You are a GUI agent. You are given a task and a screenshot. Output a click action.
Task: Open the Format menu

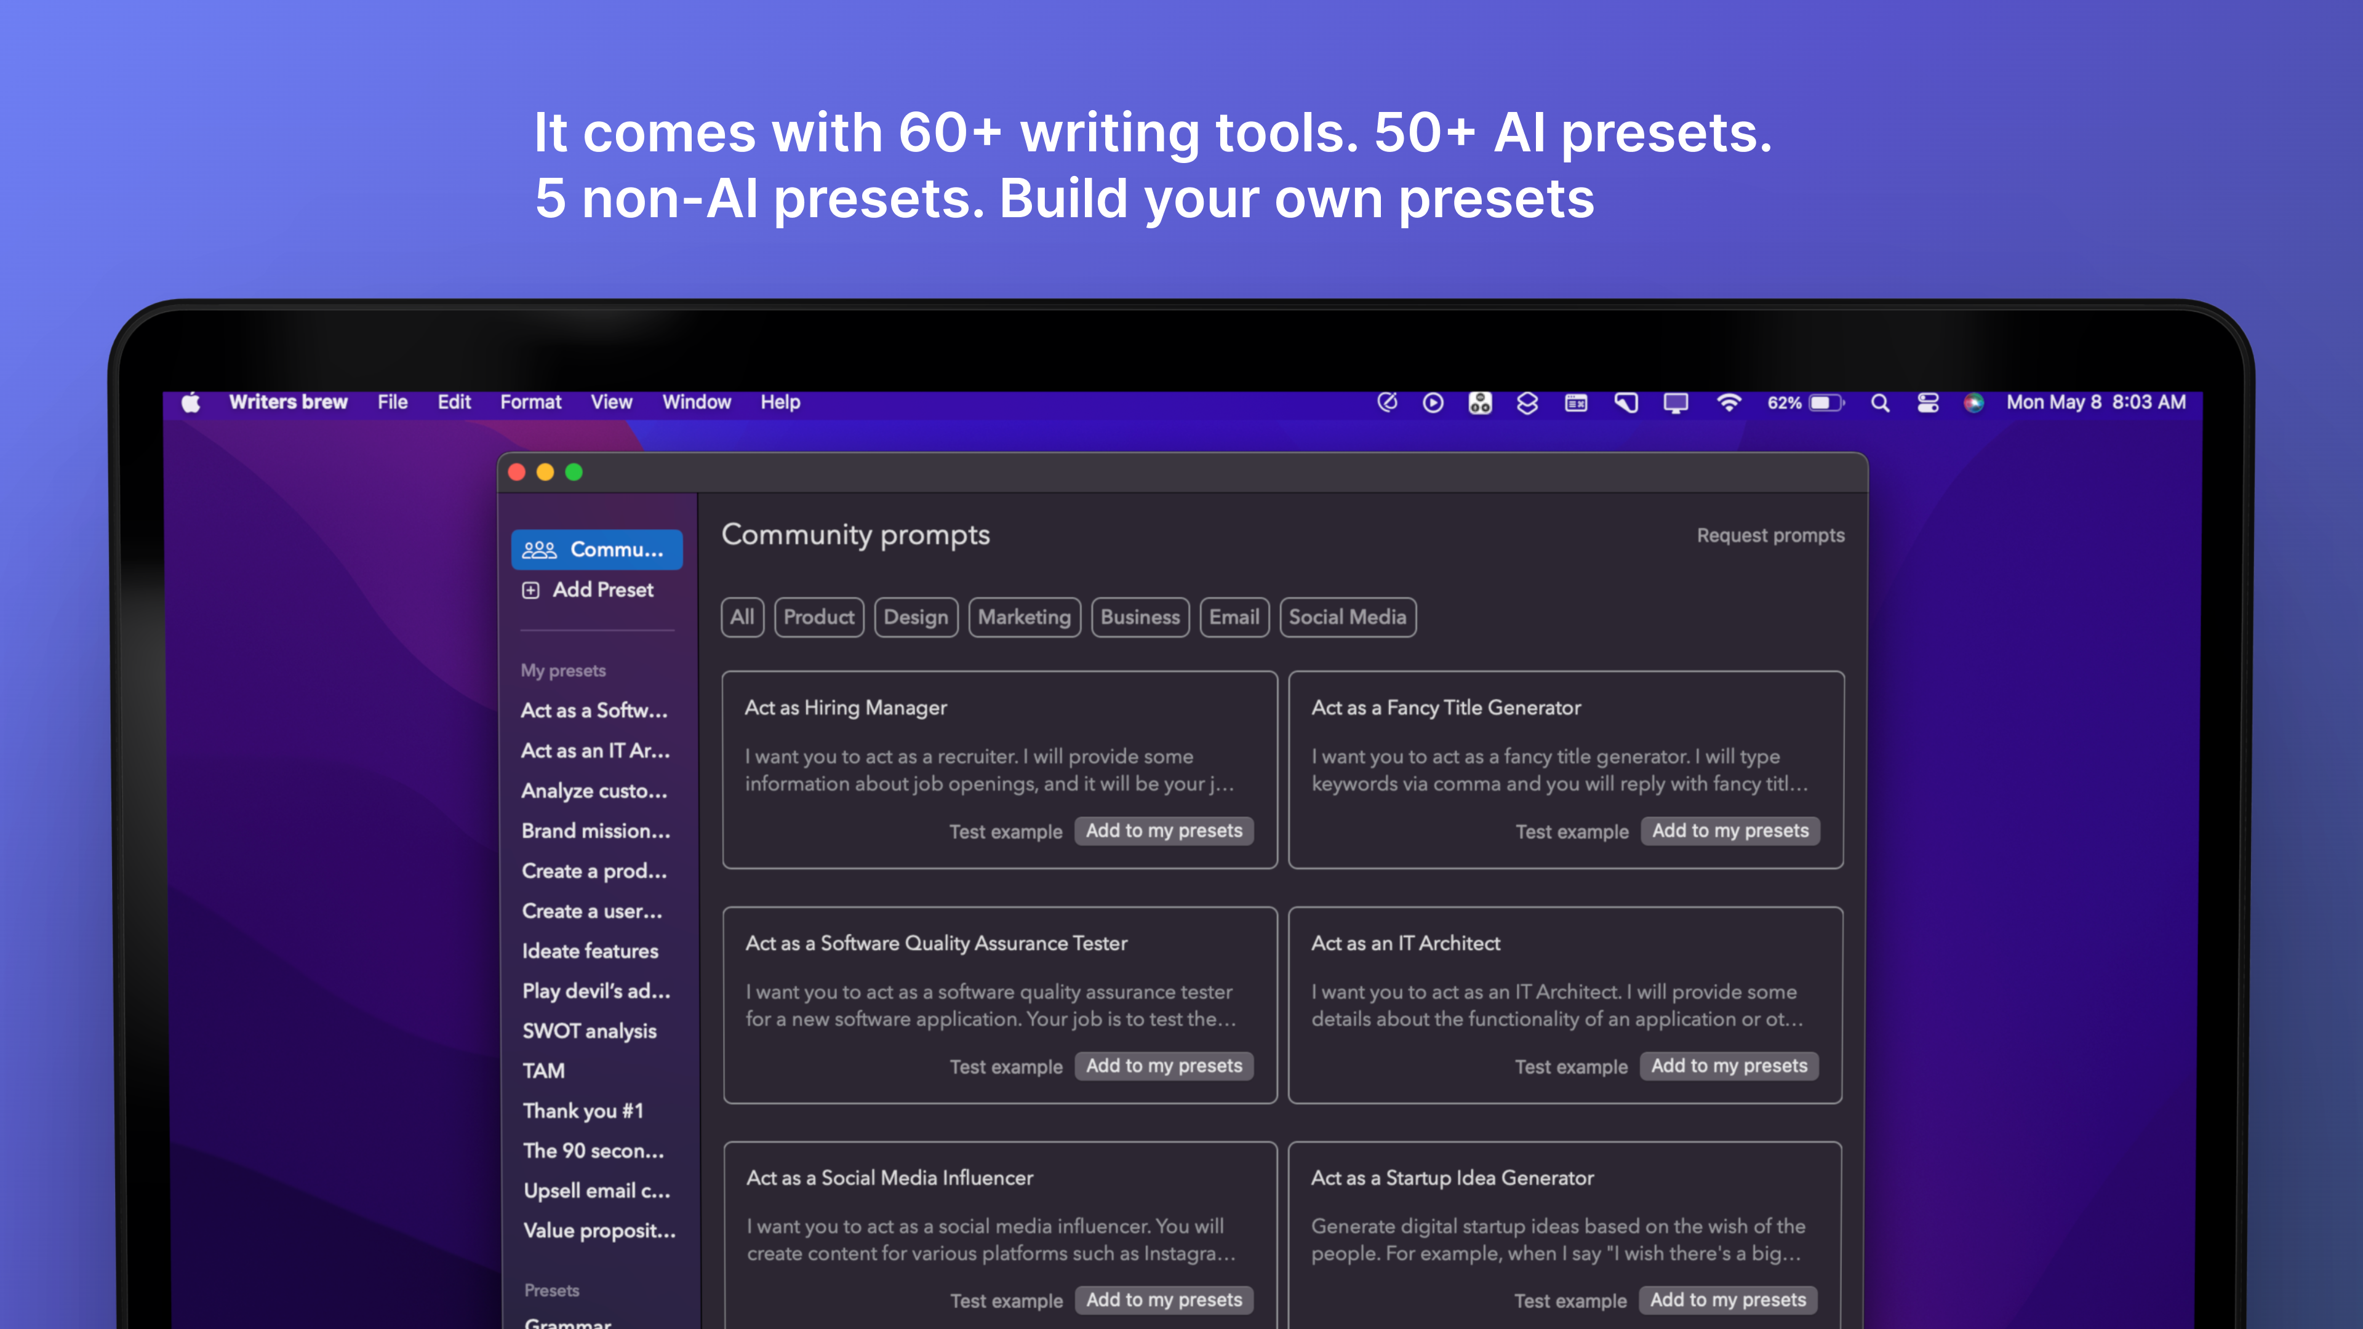pyautogui.click(x=530, y=402)
